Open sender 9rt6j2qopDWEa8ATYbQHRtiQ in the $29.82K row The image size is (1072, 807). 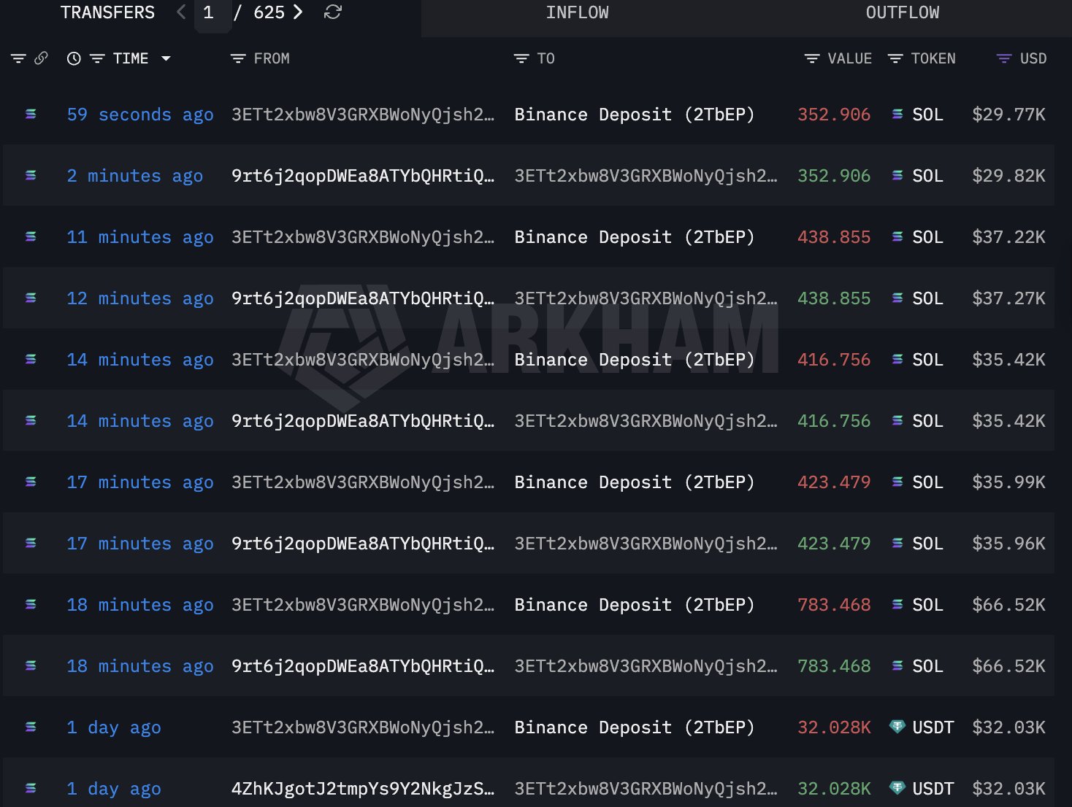[363, 176]
